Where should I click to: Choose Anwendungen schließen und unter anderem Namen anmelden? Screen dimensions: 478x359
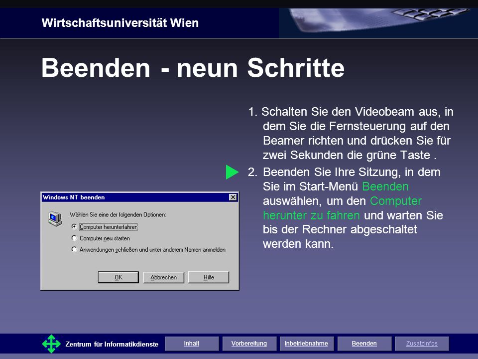(x=74, y=249)
